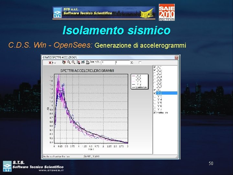Screen dimensions: 233x175
Task: Click the first X/Y axis input field
Action: point(108,63)
